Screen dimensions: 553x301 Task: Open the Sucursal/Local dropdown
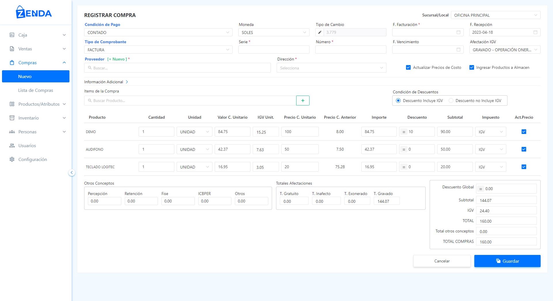tap(495, 15)
